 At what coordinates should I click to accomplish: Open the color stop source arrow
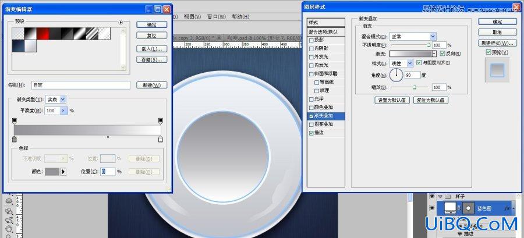click(x=63, y=172)
